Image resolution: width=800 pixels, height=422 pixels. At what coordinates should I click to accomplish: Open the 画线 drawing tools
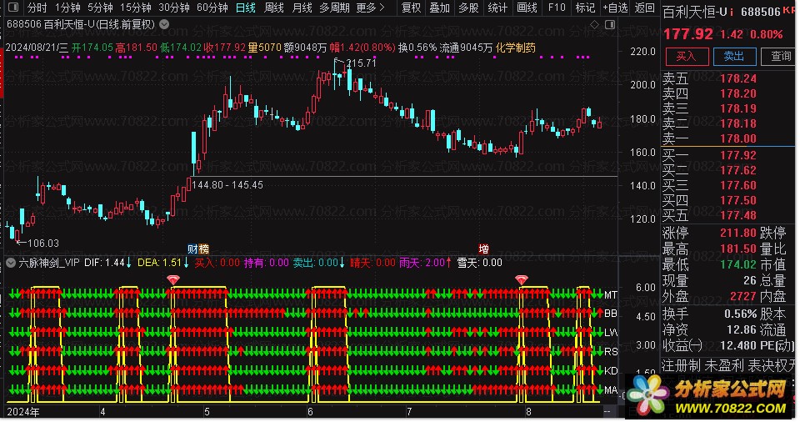pos(527,8)
